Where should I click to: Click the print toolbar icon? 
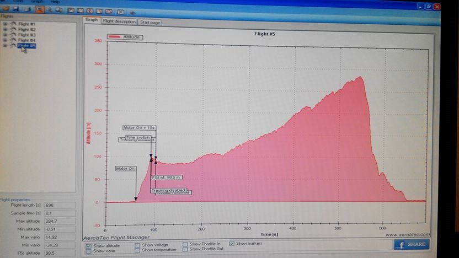click(26, 9)
